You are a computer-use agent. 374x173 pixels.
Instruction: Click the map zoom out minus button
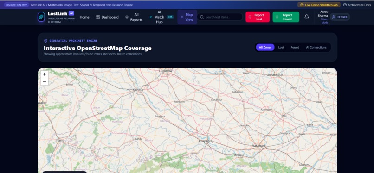[x=45, y=82]
